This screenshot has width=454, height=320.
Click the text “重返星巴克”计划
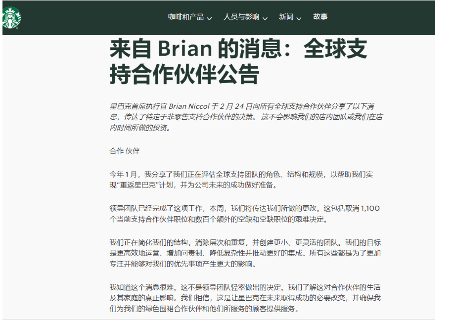(x=145, y=185)
